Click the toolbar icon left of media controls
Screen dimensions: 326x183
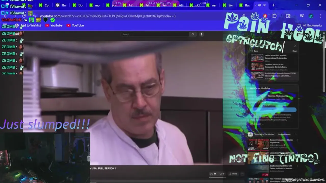[288, 16]
